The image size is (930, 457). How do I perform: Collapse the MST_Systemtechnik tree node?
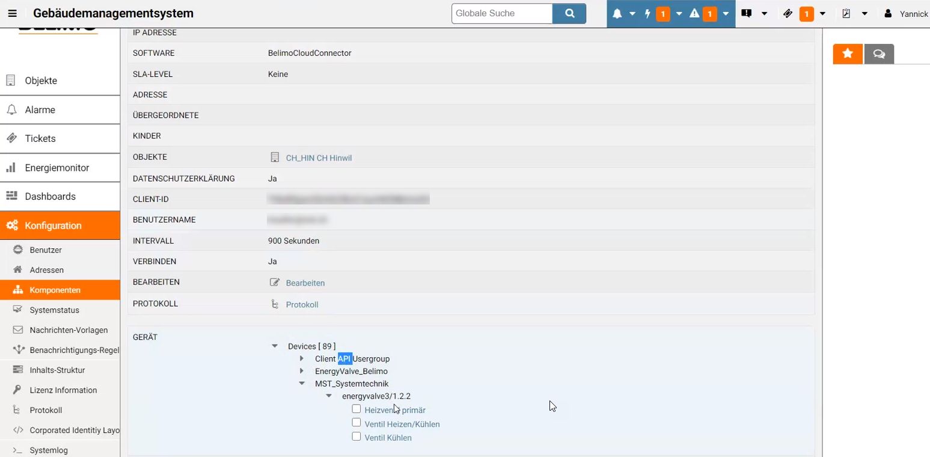pyautogui.click(x=302, y=384)
